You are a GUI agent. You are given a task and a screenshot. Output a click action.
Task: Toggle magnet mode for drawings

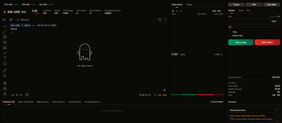[5, 83]
